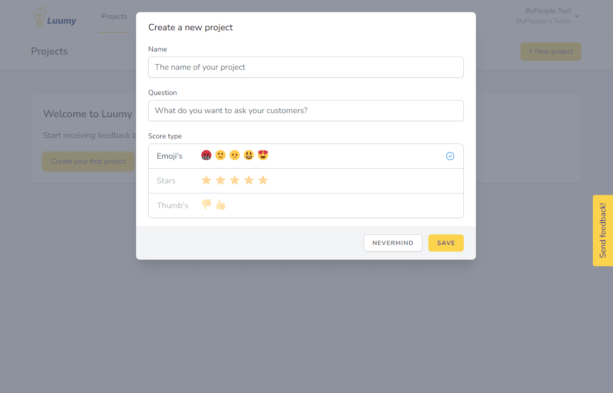Open the Send feedback side tab
Screen dimensions: 613x393
pyautogui.click(x=602, y=230)
